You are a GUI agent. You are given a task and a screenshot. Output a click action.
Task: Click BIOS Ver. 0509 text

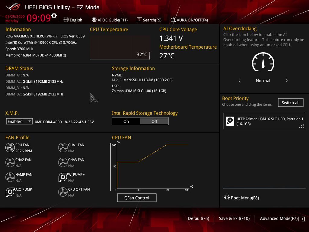[72, 36]
